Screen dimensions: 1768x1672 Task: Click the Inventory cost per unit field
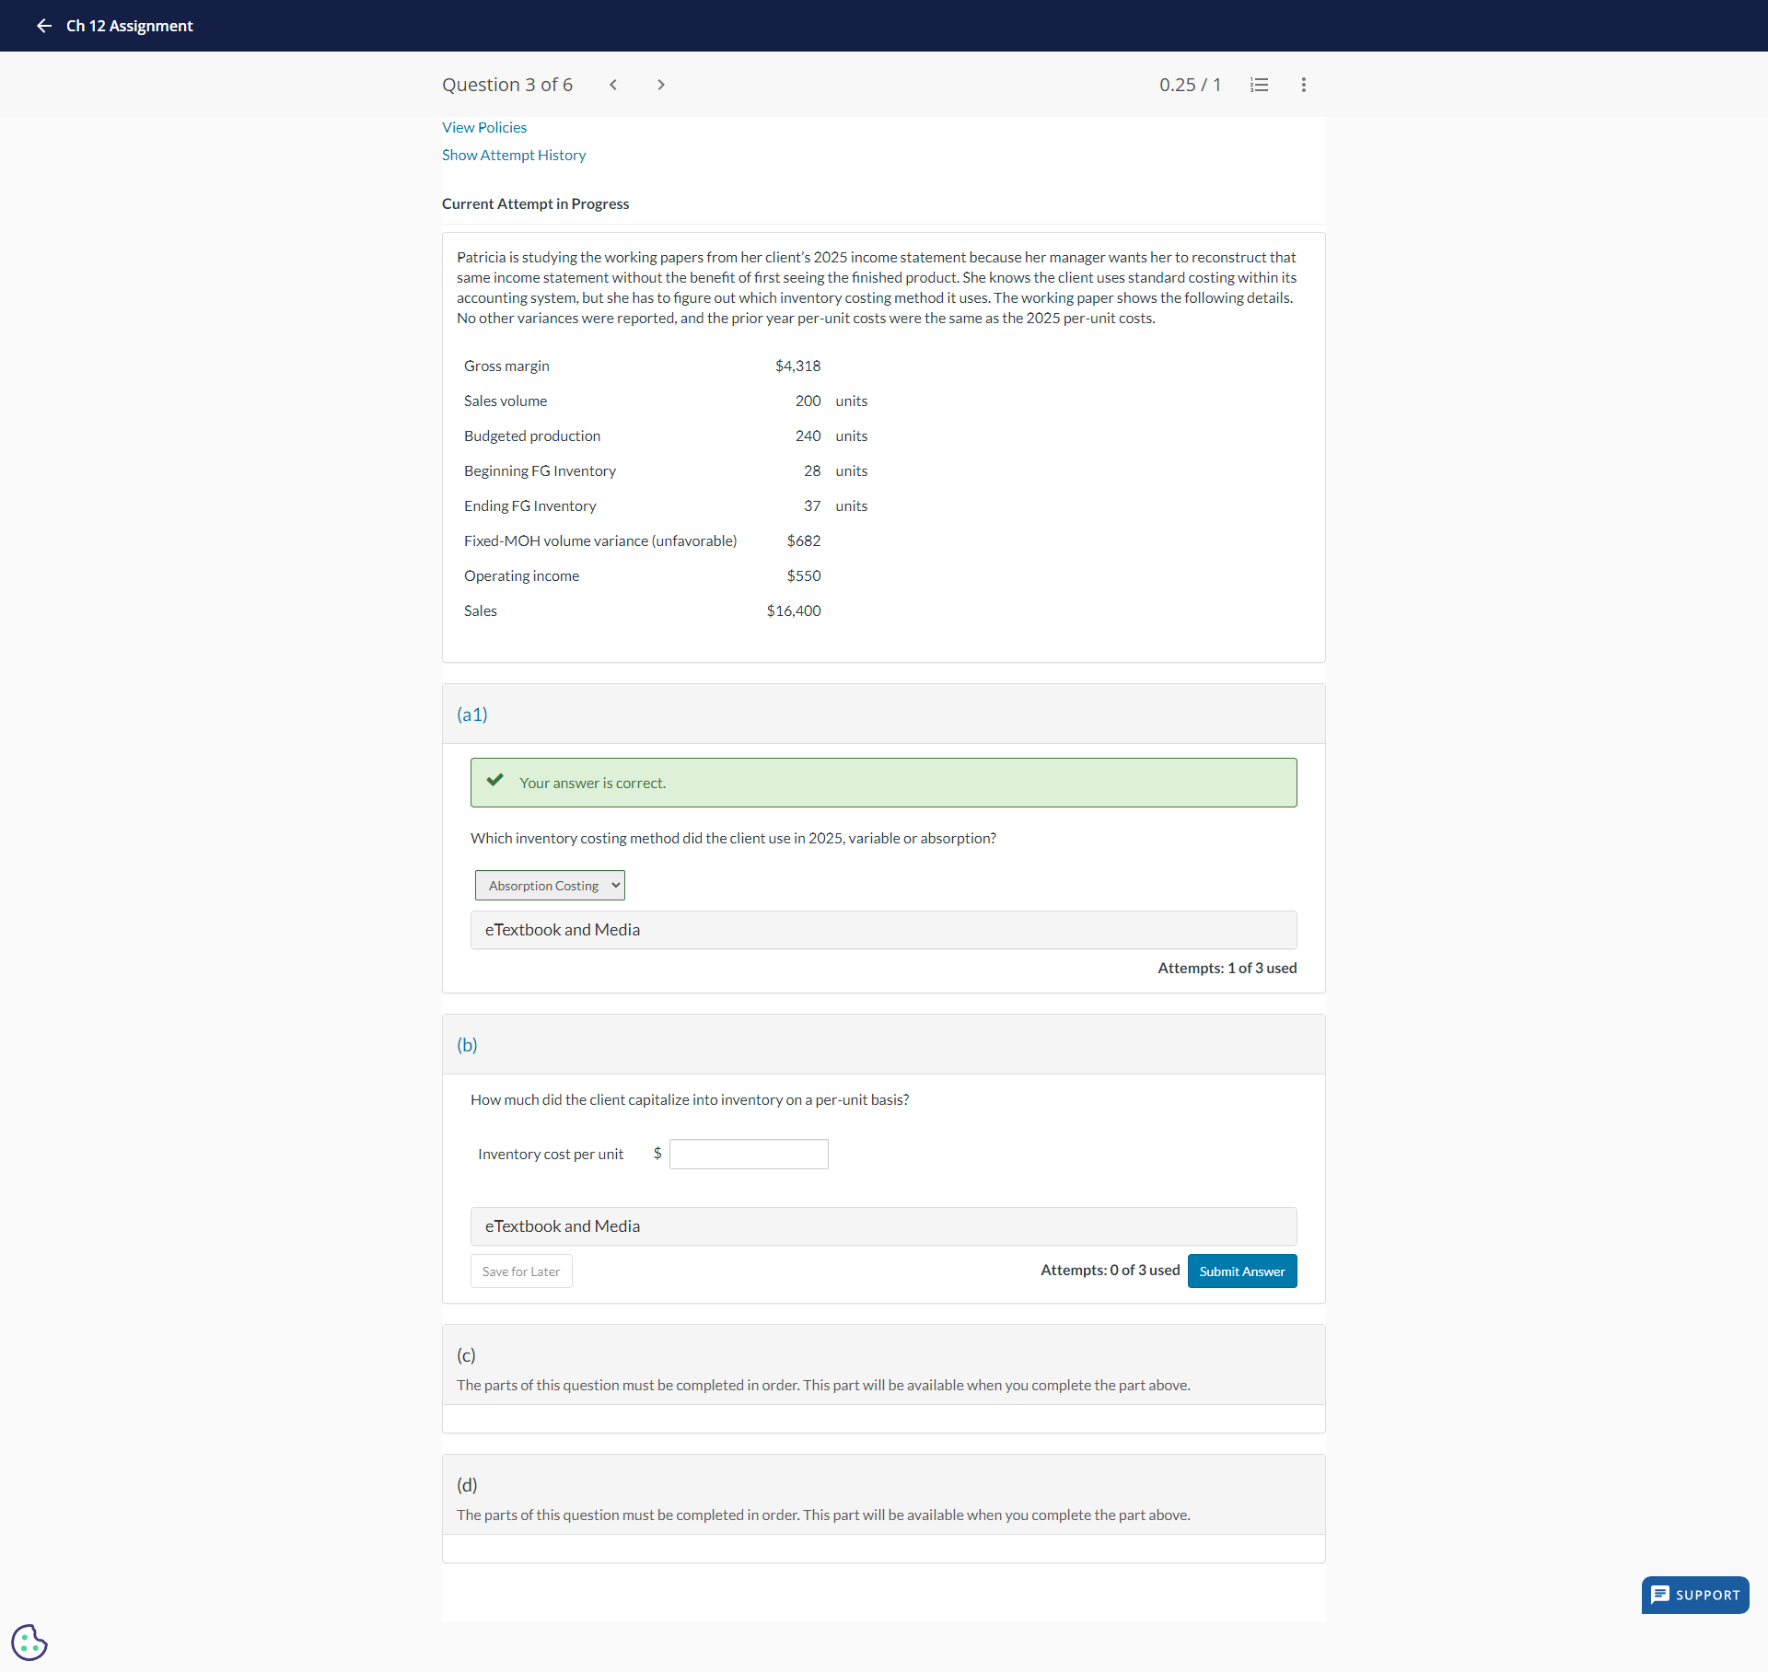748,1154
